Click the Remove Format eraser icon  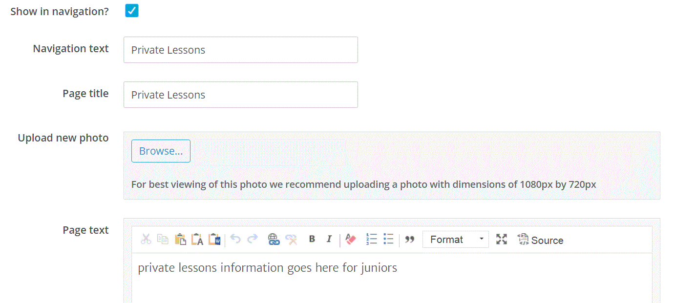351,239
